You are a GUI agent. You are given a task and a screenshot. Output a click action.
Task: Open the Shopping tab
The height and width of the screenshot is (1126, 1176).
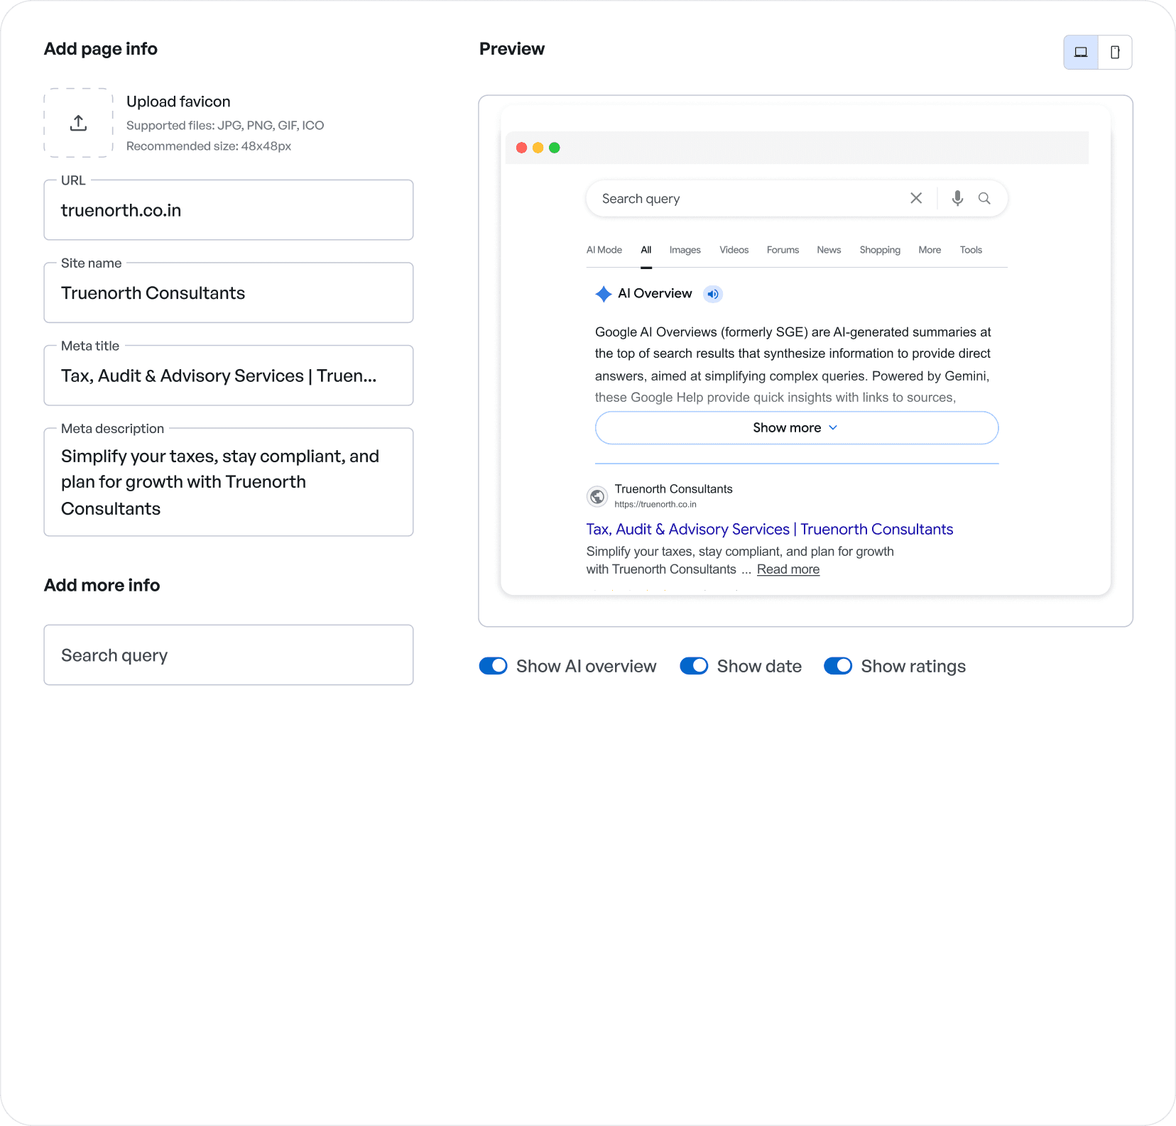coord(880,250)
